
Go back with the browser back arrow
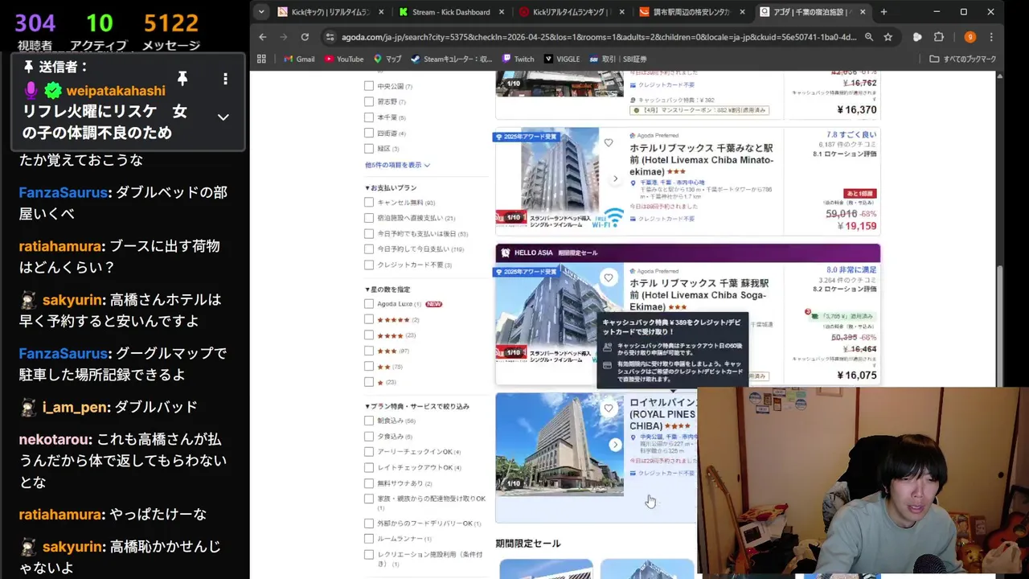pyautogui.click(x=263, y=37)
